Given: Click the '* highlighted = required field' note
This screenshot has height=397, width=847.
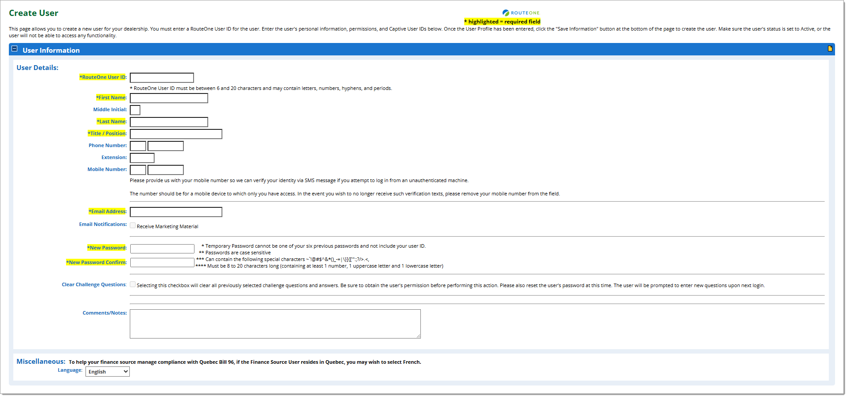Looking at the screenshot, I should (502, 21).
